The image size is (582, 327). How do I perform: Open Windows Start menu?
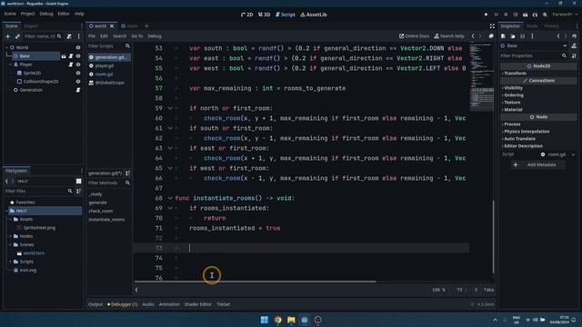pyautogui.click(x=265, y=320)
